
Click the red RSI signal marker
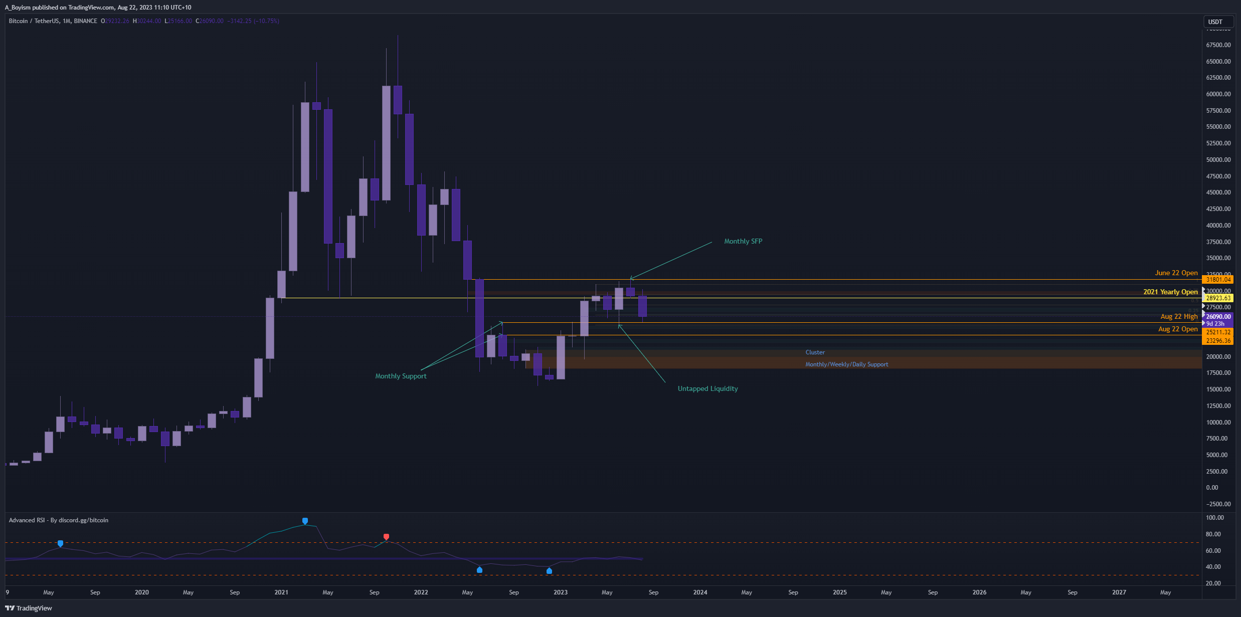click(386, 537)
